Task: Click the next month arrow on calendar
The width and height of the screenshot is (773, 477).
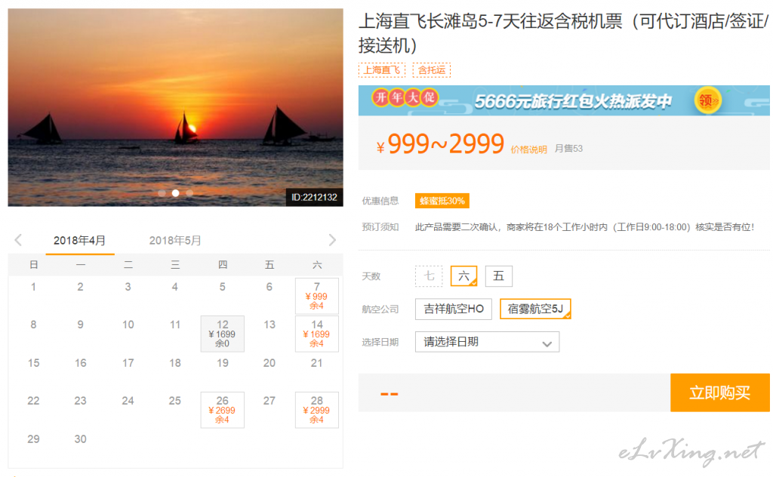Action: tap(332, 240)
